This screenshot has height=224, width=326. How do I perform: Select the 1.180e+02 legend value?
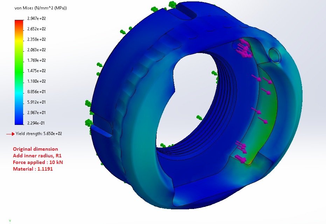[x=36, y=81]
